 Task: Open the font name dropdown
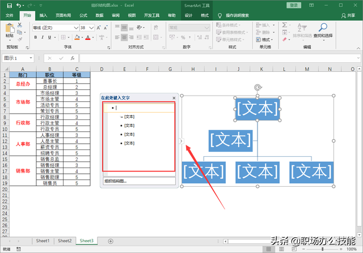(76, 28)
